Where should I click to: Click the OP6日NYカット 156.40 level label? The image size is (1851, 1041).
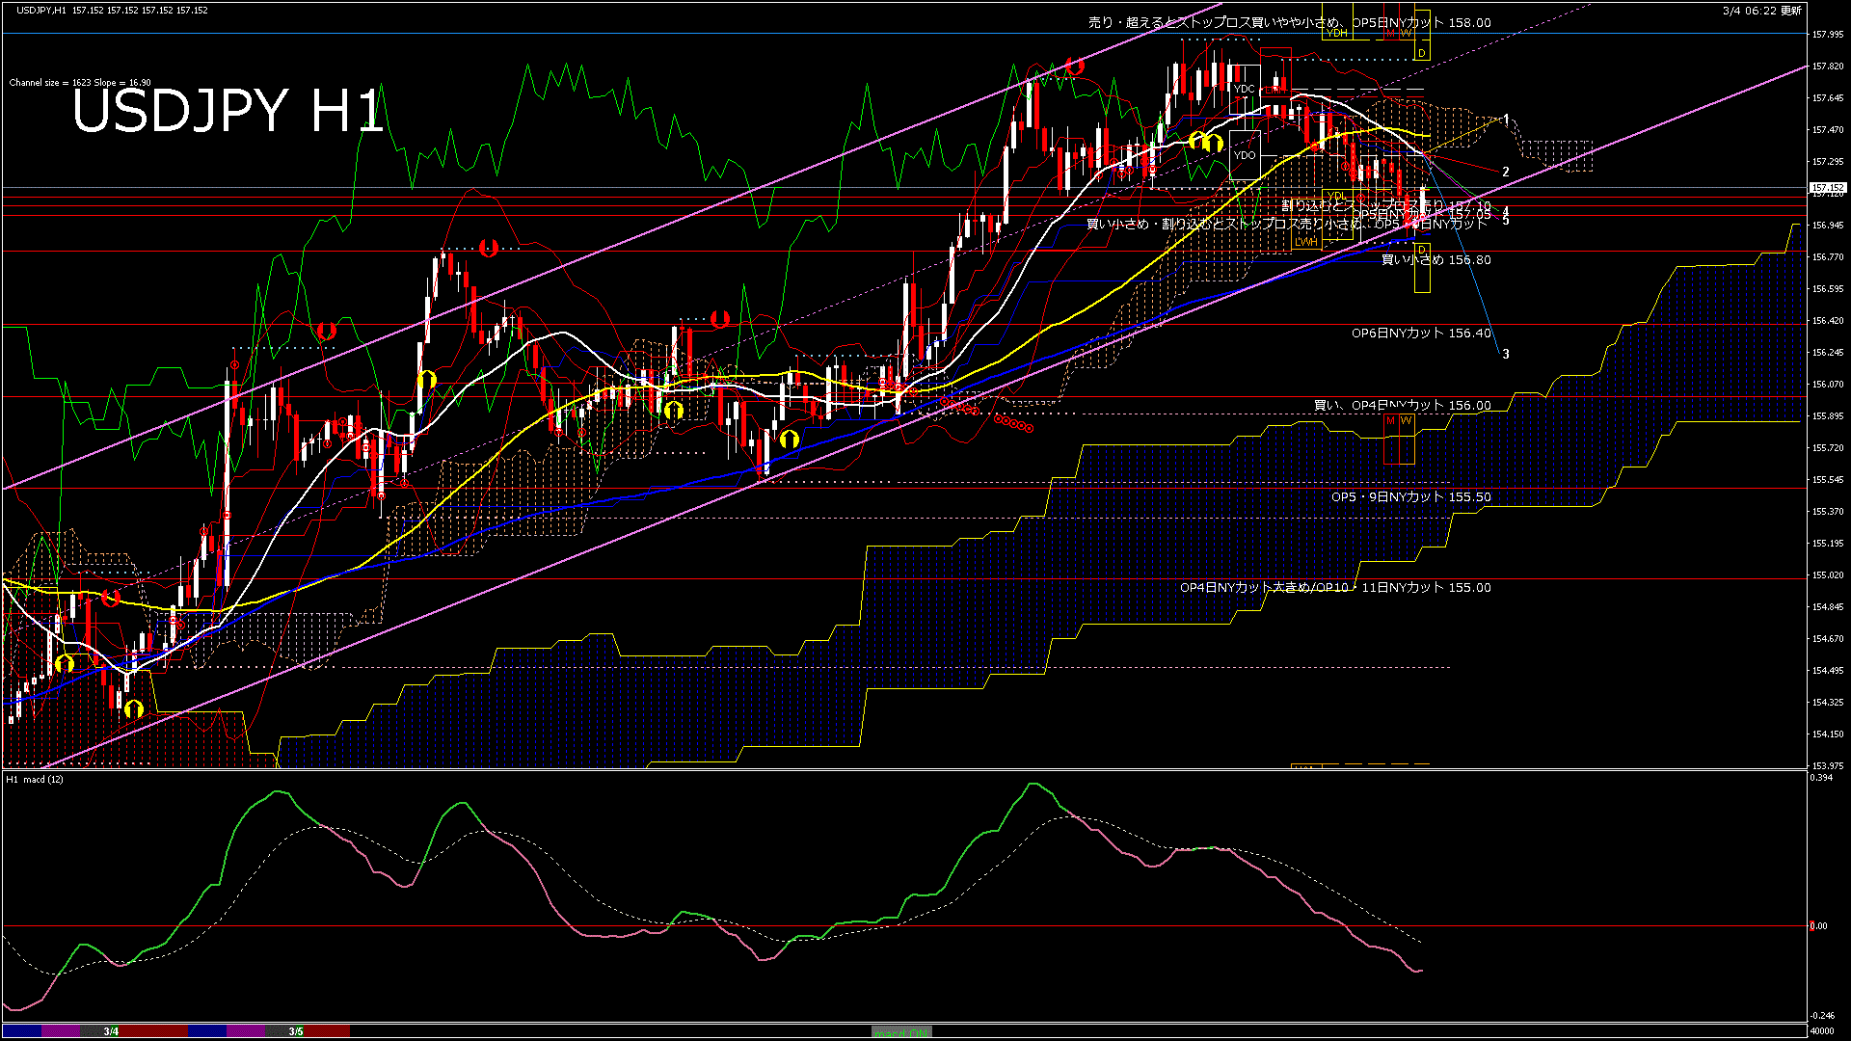coord(1421,334)
